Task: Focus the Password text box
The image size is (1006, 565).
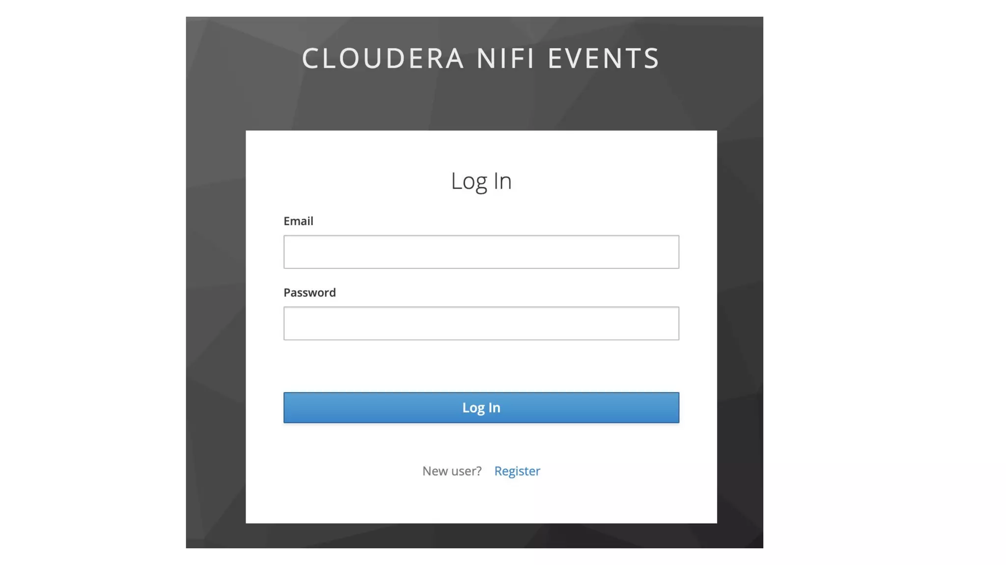Action: pyautogui.click(x=481, y=323)
